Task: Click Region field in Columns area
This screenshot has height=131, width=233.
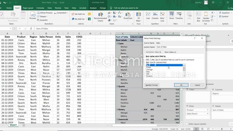Action: pos(222,94)
